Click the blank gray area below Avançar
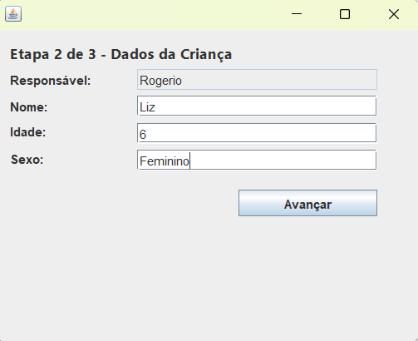This screenshot has width=418, height=341. point(209,277)
